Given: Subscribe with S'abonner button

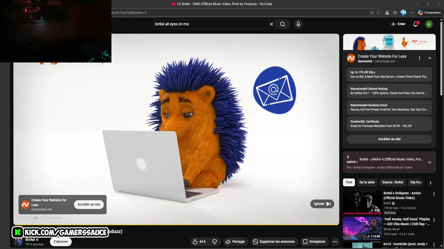Looking at the screenshot, I should tap(61, 242).
